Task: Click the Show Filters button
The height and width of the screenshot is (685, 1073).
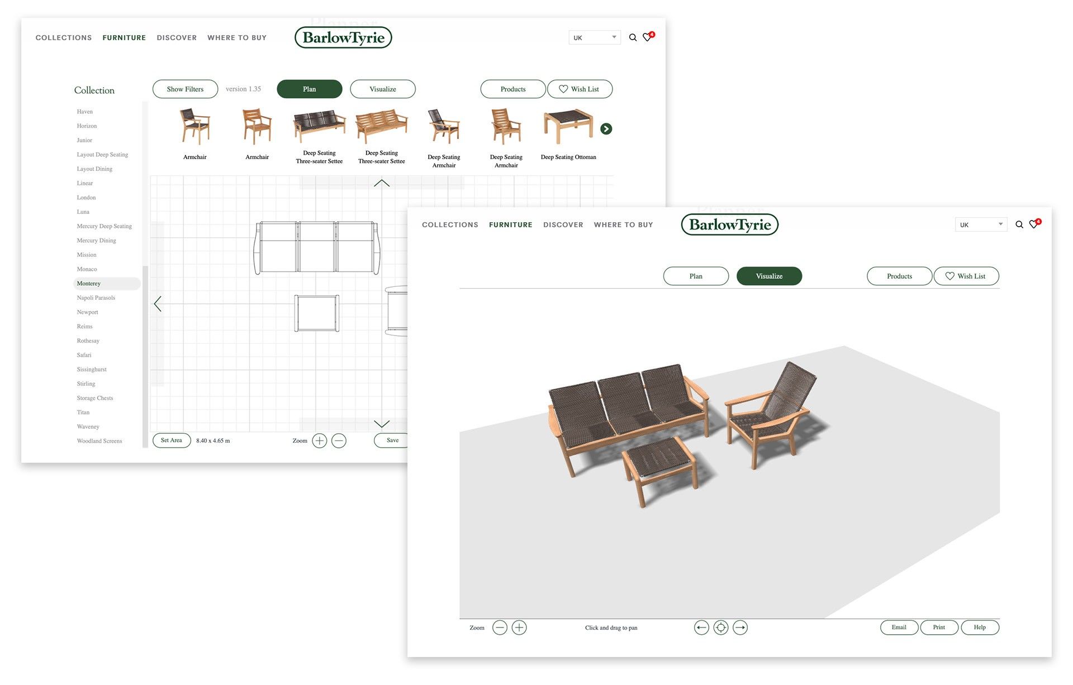Action: [x=185, y=89]
